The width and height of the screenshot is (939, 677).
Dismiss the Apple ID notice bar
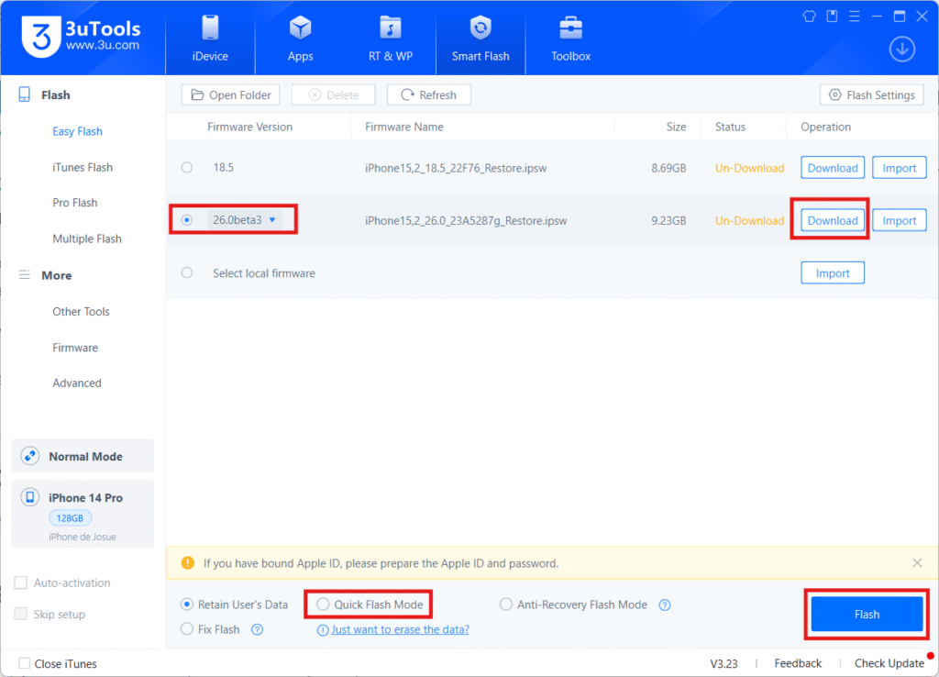[x=917, y=562]
